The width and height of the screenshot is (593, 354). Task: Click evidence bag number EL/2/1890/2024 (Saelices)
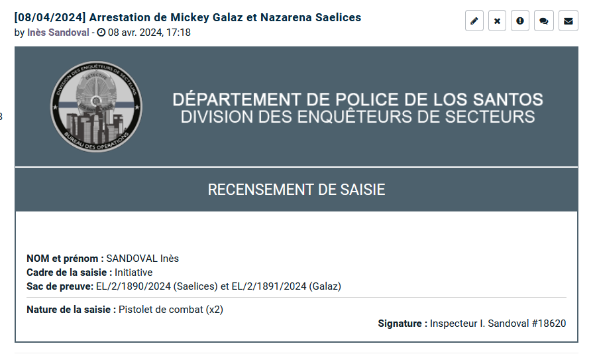(157, 286)
